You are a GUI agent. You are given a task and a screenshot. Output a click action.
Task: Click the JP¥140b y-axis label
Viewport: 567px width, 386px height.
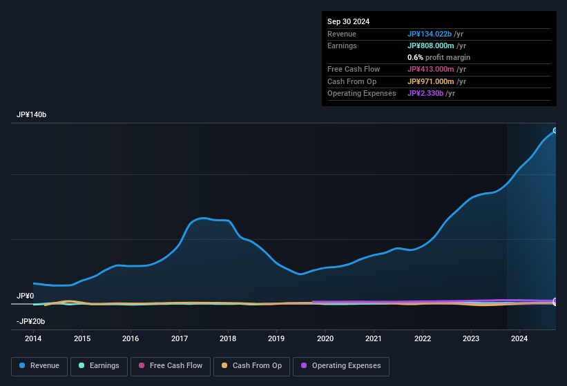32,114
